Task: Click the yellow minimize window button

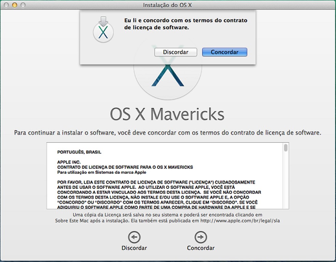Action: 15,5
